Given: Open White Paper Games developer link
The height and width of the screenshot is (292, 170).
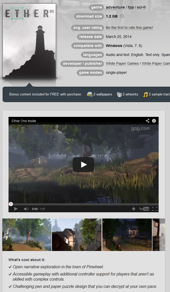Looking at the screenshot, I should click(122, 63).
